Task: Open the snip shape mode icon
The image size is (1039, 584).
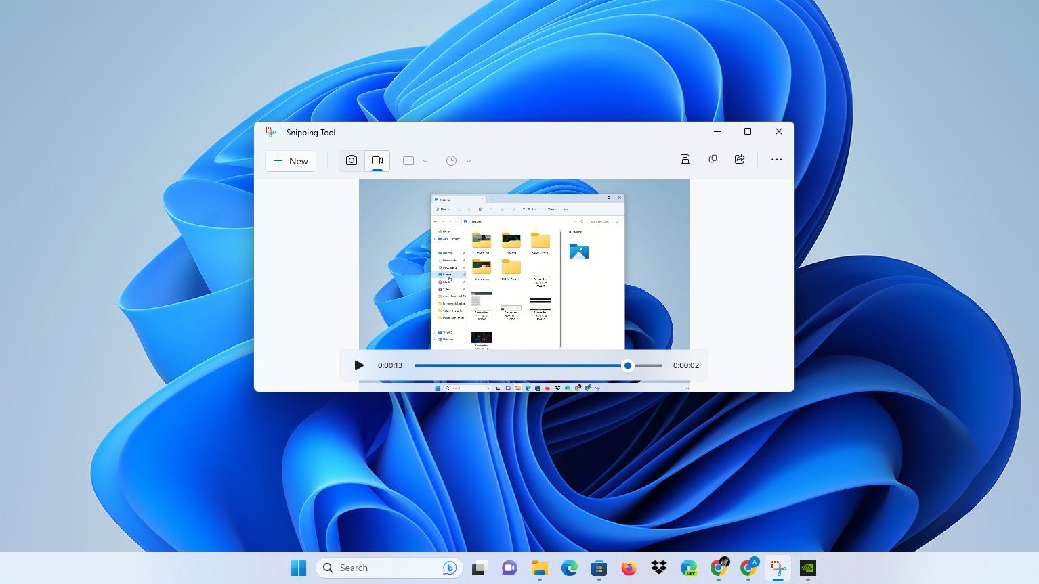Action: (x=408, y=160)
